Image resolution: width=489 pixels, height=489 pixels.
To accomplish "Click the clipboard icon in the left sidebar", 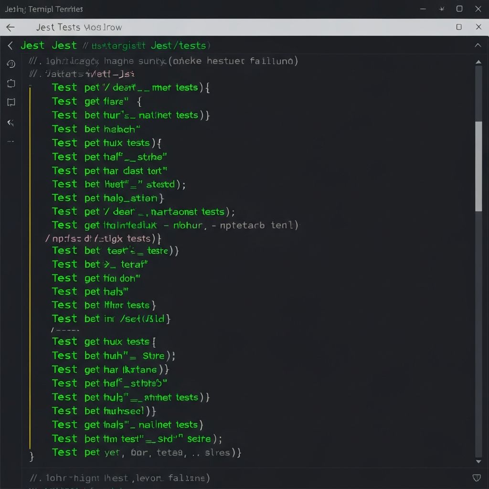I will click(11, 84).
